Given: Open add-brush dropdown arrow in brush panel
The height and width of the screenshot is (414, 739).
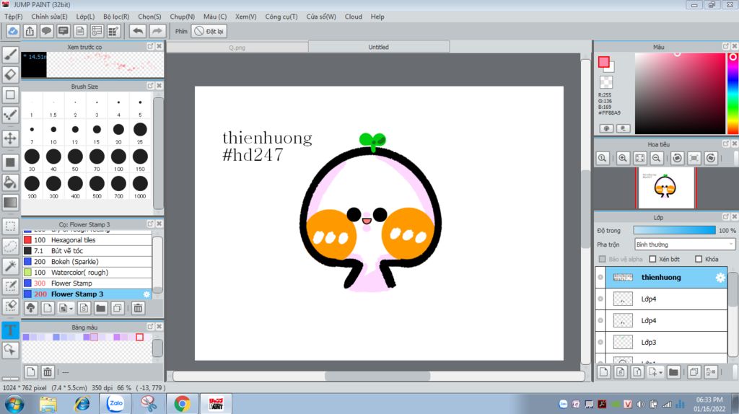Looking at the screenshot, I should [71, 309].
